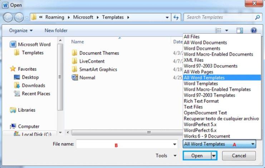Click the Open button

pyautogui.click(x=197, y=156)
